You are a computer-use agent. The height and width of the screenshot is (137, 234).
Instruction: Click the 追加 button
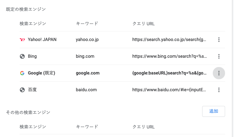[213, 111]
